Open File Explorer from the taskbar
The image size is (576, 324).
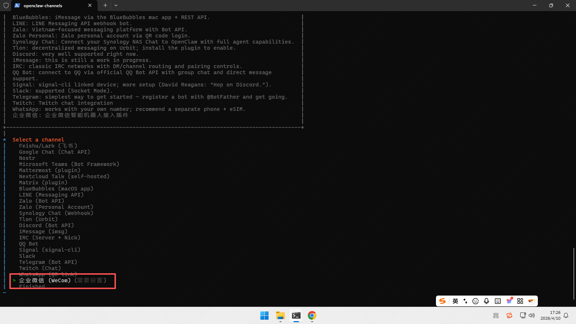280,316
